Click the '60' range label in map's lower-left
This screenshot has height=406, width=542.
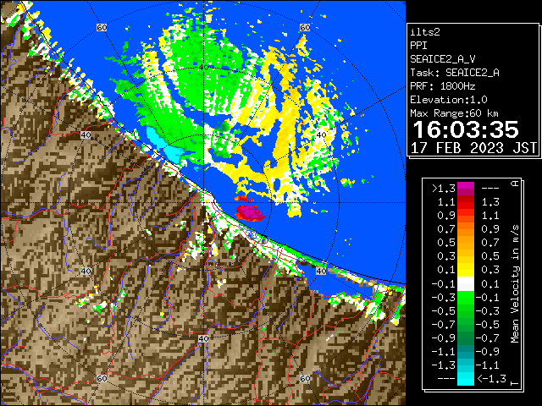pos(102,378)
